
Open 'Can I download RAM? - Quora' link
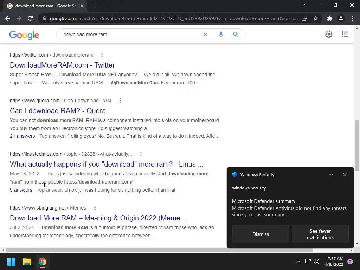click(58, 111)
